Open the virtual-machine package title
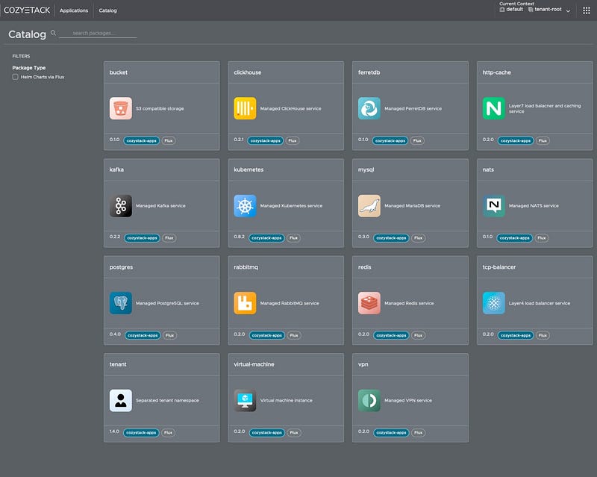The height and width of the screenshot is (477, 597). pos(254,364)
